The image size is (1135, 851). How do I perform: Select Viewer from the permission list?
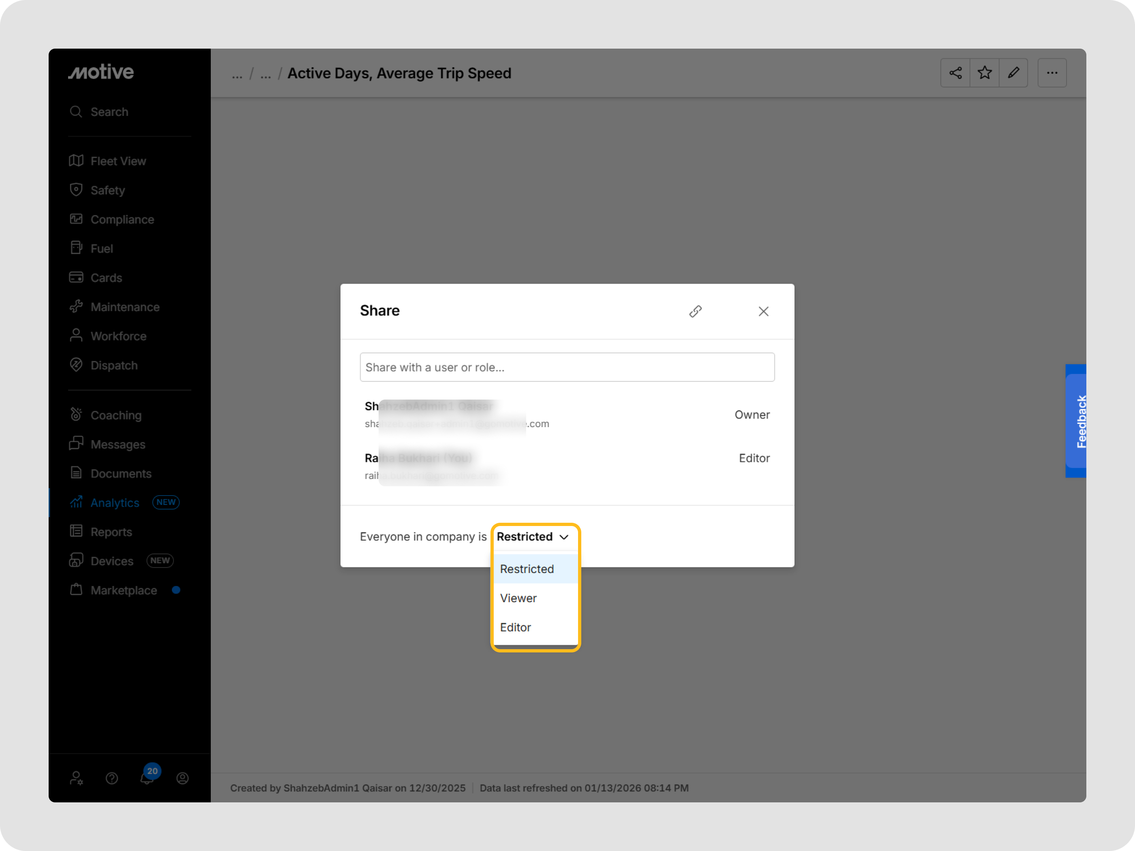pyautogui.click(x=518, y=598)
